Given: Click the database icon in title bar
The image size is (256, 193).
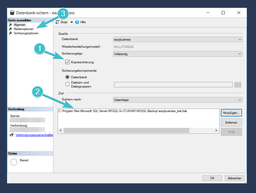Looking at the screenshot, I should click(x=12, y=13).
